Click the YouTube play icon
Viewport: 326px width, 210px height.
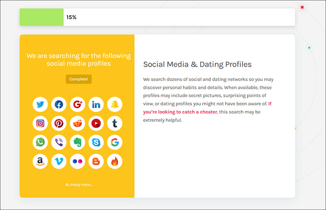(x=96, y=123)
